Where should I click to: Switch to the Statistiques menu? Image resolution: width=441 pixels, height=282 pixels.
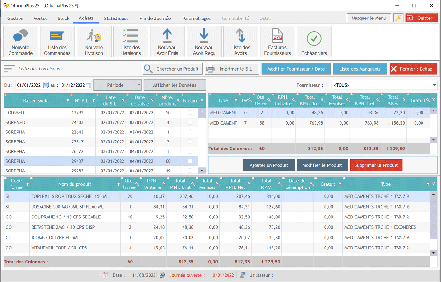[116, 19]
